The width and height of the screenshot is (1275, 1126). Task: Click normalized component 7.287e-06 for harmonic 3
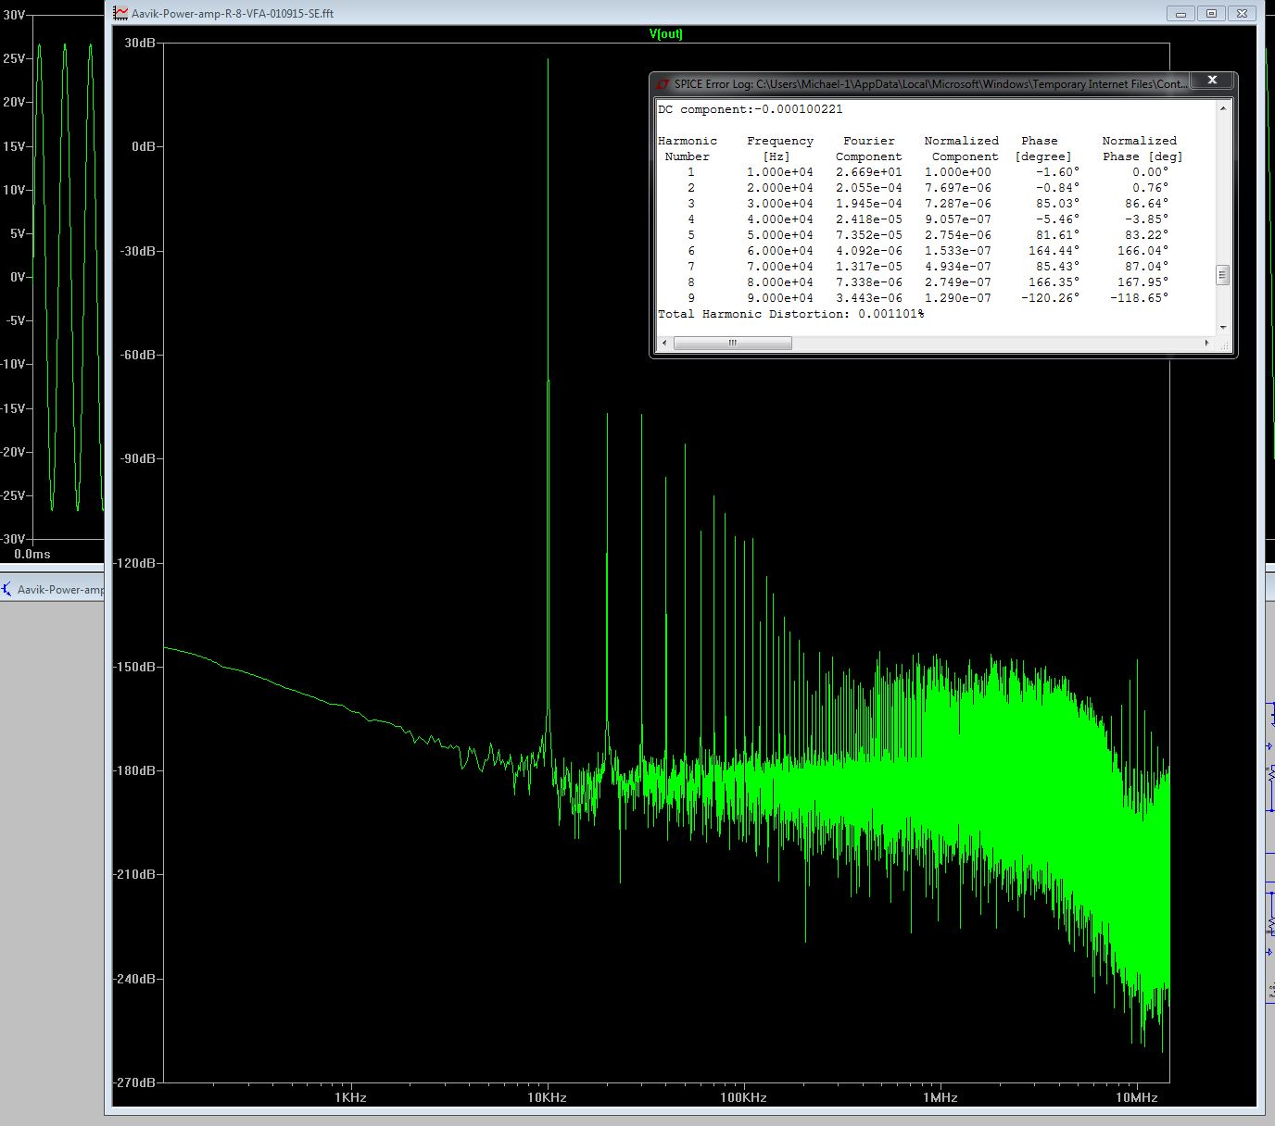957,204
